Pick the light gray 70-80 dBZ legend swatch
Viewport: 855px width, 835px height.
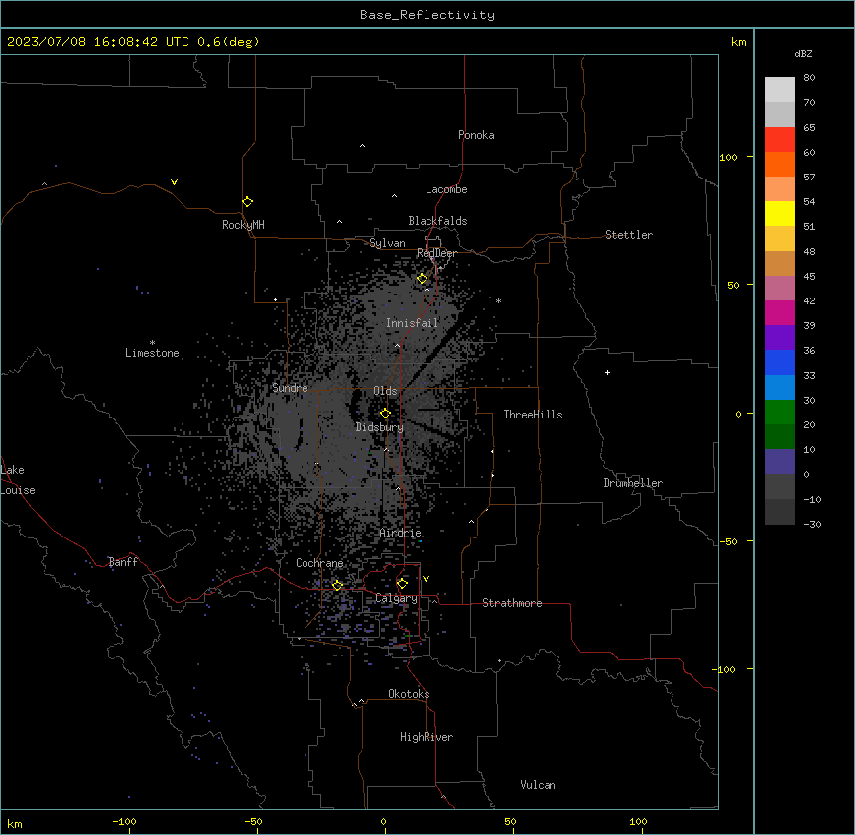tap(780, 90)
